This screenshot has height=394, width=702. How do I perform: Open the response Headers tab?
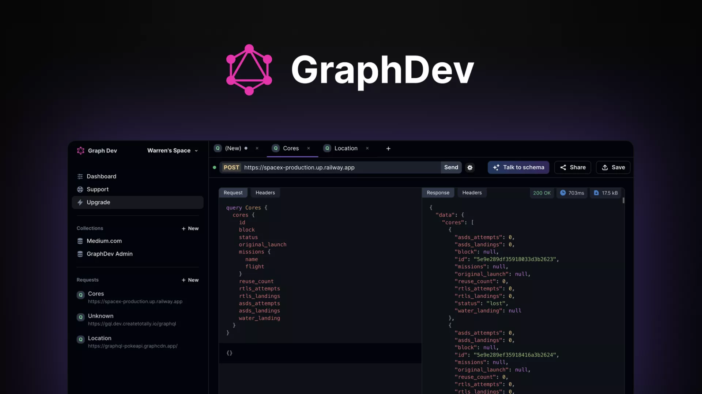click(x=472, y=193)
